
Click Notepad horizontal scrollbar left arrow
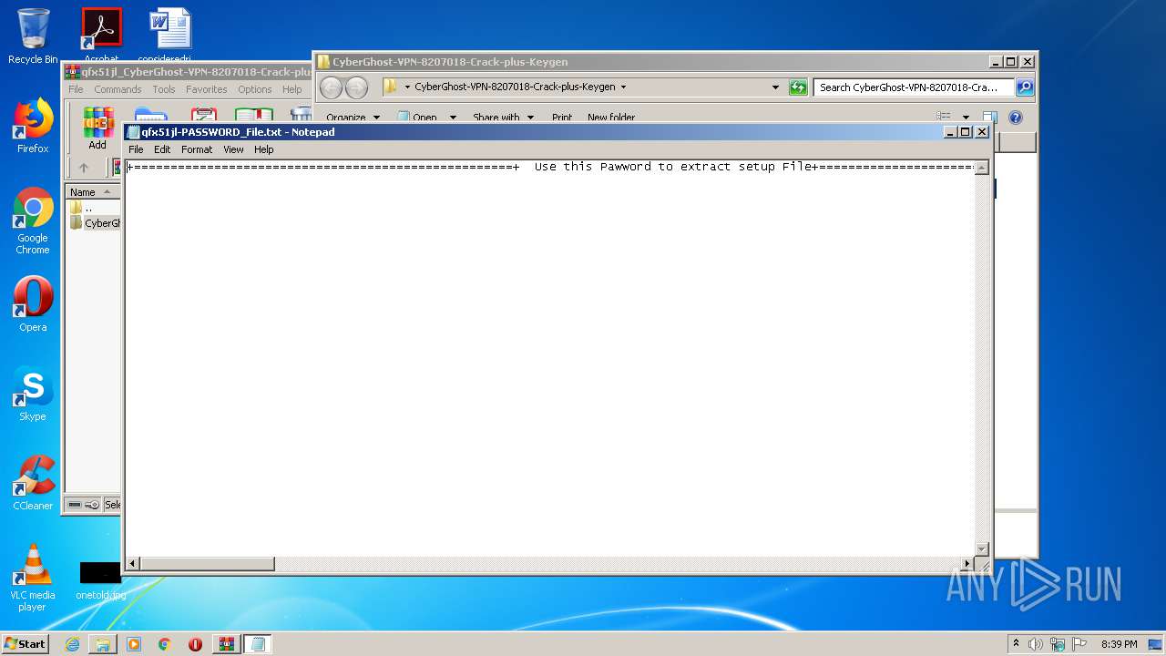(x=133, y=564)
